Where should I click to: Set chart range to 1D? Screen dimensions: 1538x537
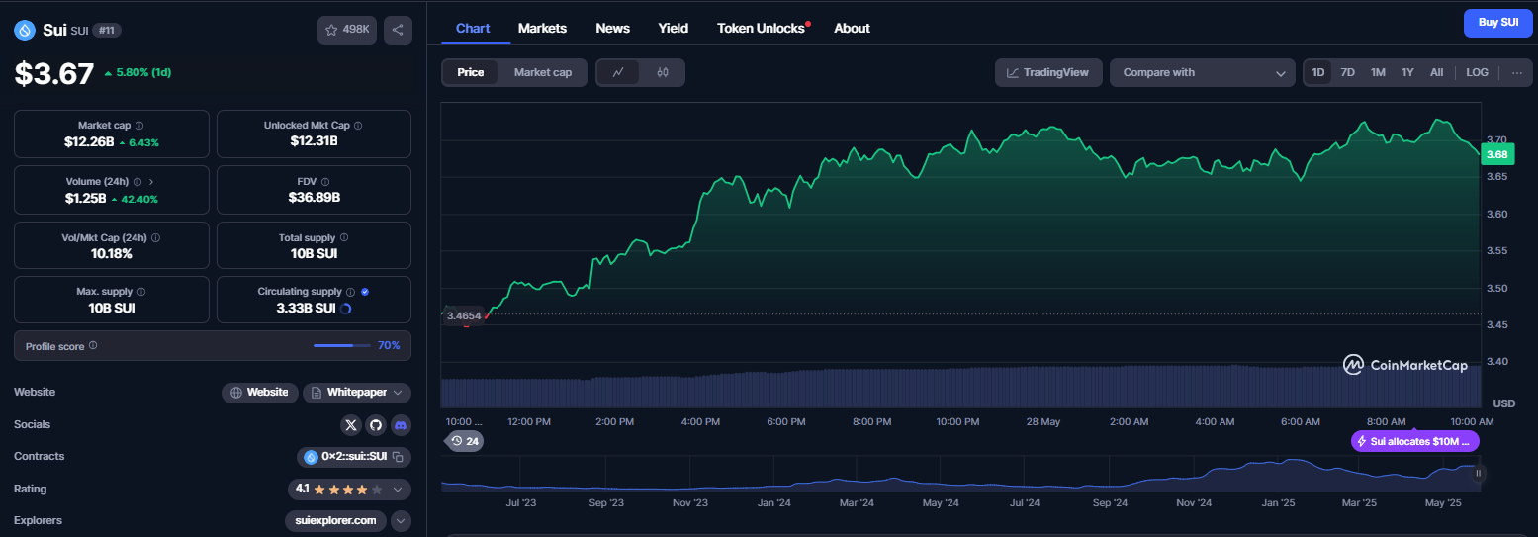tap(1318, 72)
